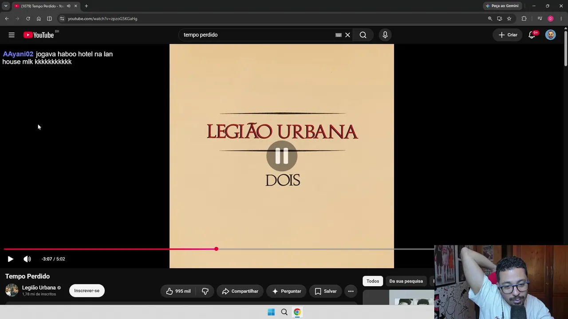This screenshot has width=568, height=319.
Task: Click the Tempo Perdido video title
Action: pos(28,276)
